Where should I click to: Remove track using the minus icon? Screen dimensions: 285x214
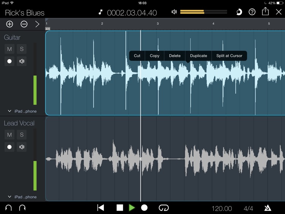click(24, 24)
